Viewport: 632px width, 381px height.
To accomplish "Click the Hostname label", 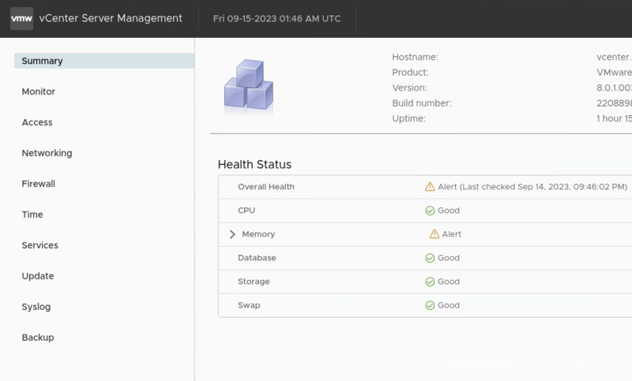I will tap(415, 57).
